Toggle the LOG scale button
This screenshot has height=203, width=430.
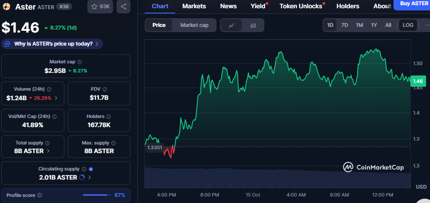(408, 25)
